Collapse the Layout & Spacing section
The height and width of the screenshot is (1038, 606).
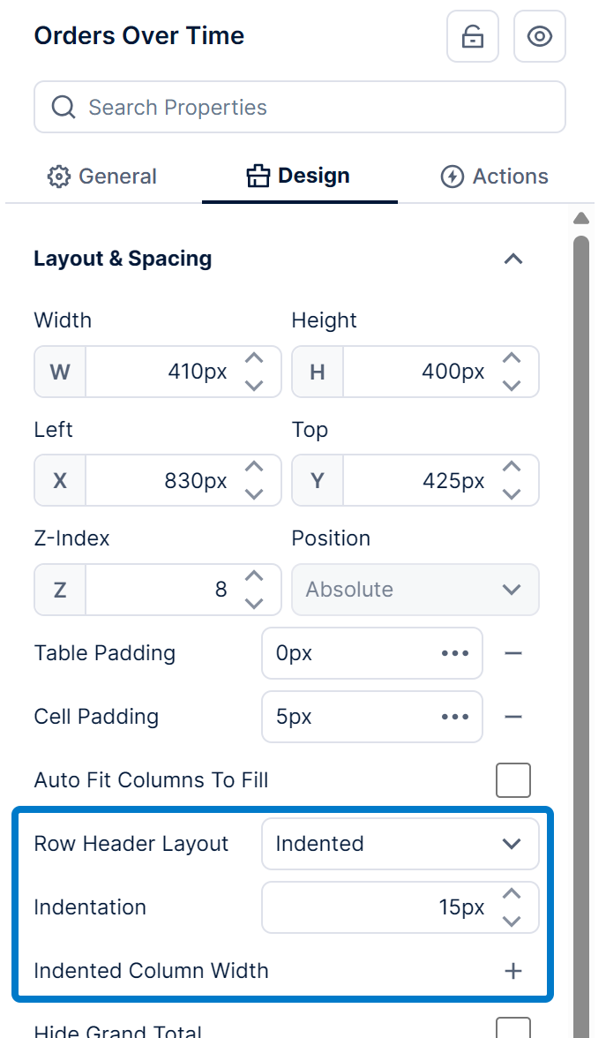pyautogui.click(x=512, y=259)
